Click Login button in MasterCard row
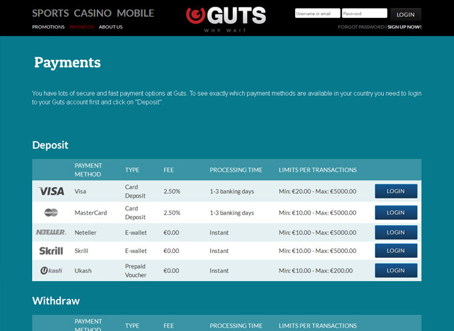 click(x=396, y=212)
